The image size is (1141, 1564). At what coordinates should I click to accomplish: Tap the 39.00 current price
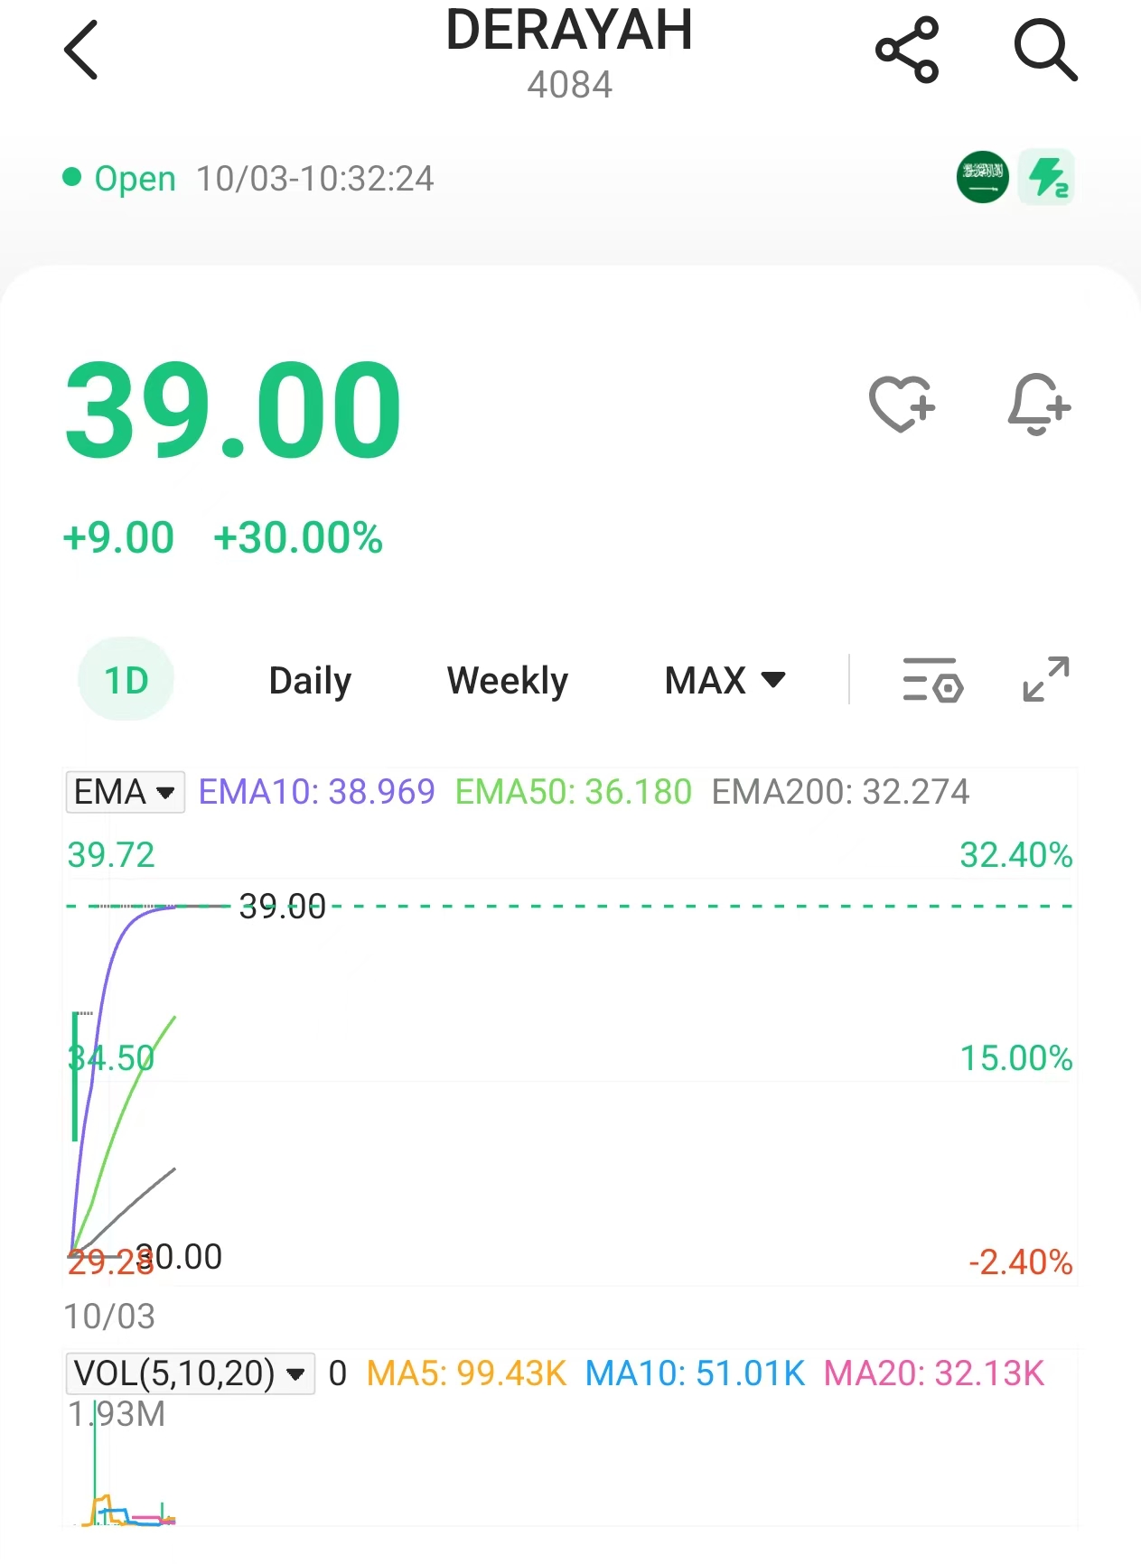233,410
